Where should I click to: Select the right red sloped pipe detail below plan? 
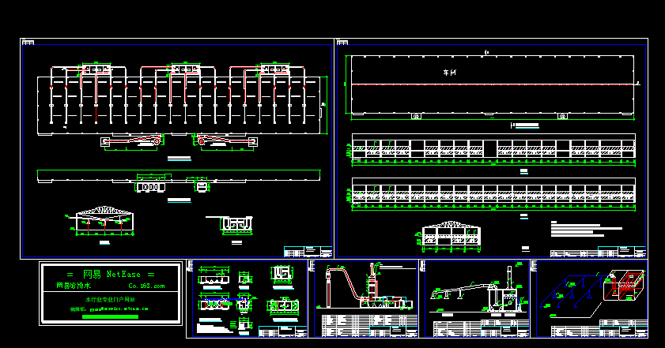coord(225,140)
